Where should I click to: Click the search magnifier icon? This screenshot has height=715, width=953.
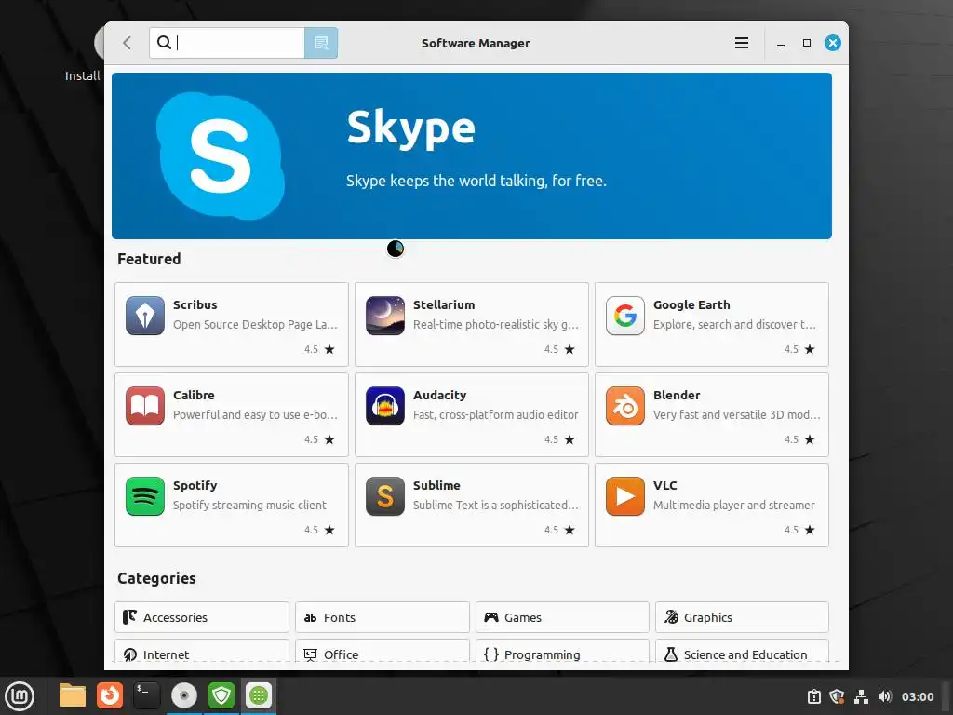[164, 43]
